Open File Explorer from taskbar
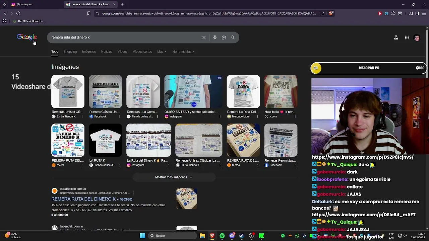The width and height of the screenshot is (429, 241). tap(202, 236)
